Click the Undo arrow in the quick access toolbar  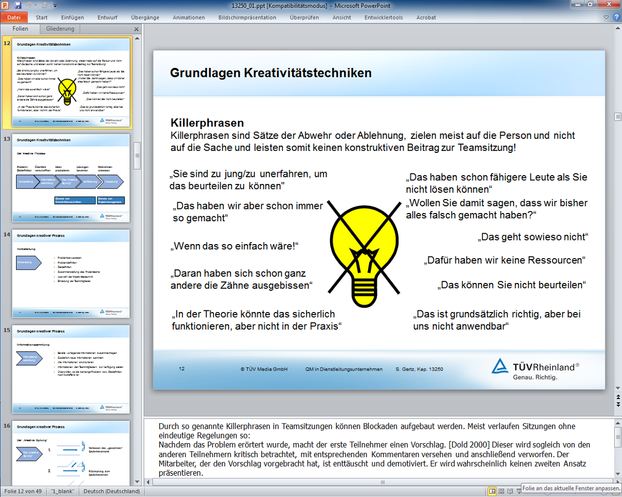pos(30,5)
